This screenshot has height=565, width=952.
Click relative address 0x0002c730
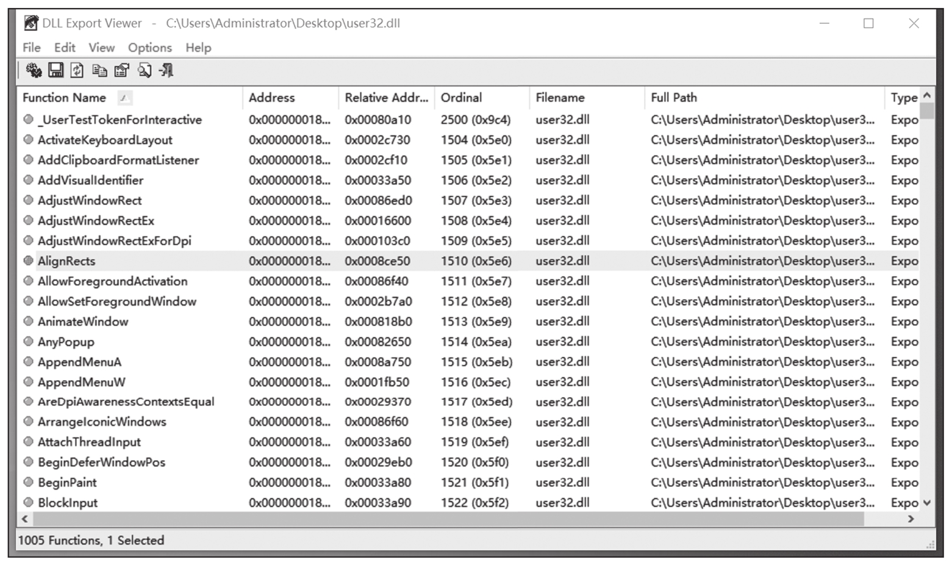(378, 140)
